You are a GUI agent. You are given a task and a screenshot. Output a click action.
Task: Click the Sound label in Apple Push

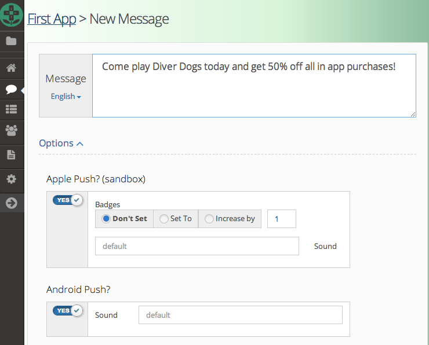[325, 246]
